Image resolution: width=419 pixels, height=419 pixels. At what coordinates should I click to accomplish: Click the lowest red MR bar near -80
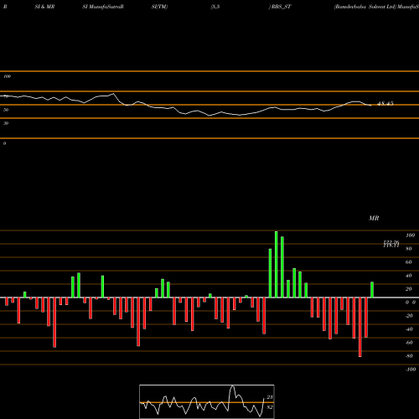click(360, 327)
